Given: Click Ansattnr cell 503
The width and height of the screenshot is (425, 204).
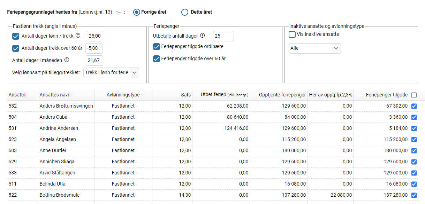Looking at the screenshot, I should coord(22,150).
